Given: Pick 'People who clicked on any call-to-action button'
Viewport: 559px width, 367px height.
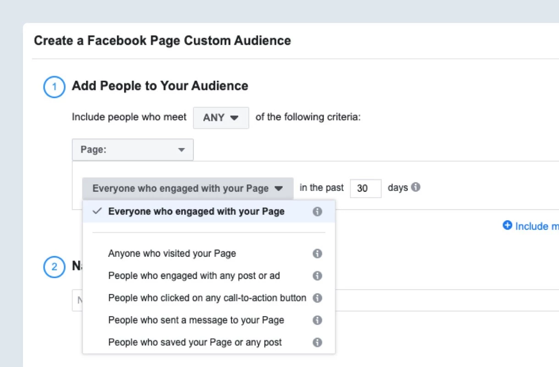Looking at the screenshot, I should (207, 298).
